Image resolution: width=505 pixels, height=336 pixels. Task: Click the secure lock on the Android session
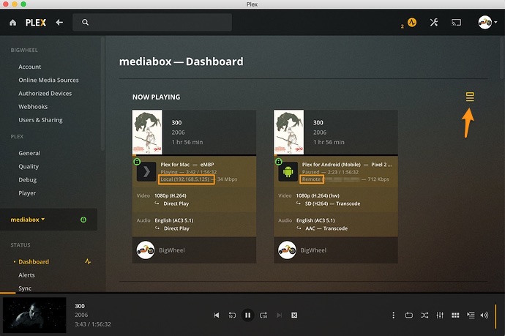click(x=279, y=161)
